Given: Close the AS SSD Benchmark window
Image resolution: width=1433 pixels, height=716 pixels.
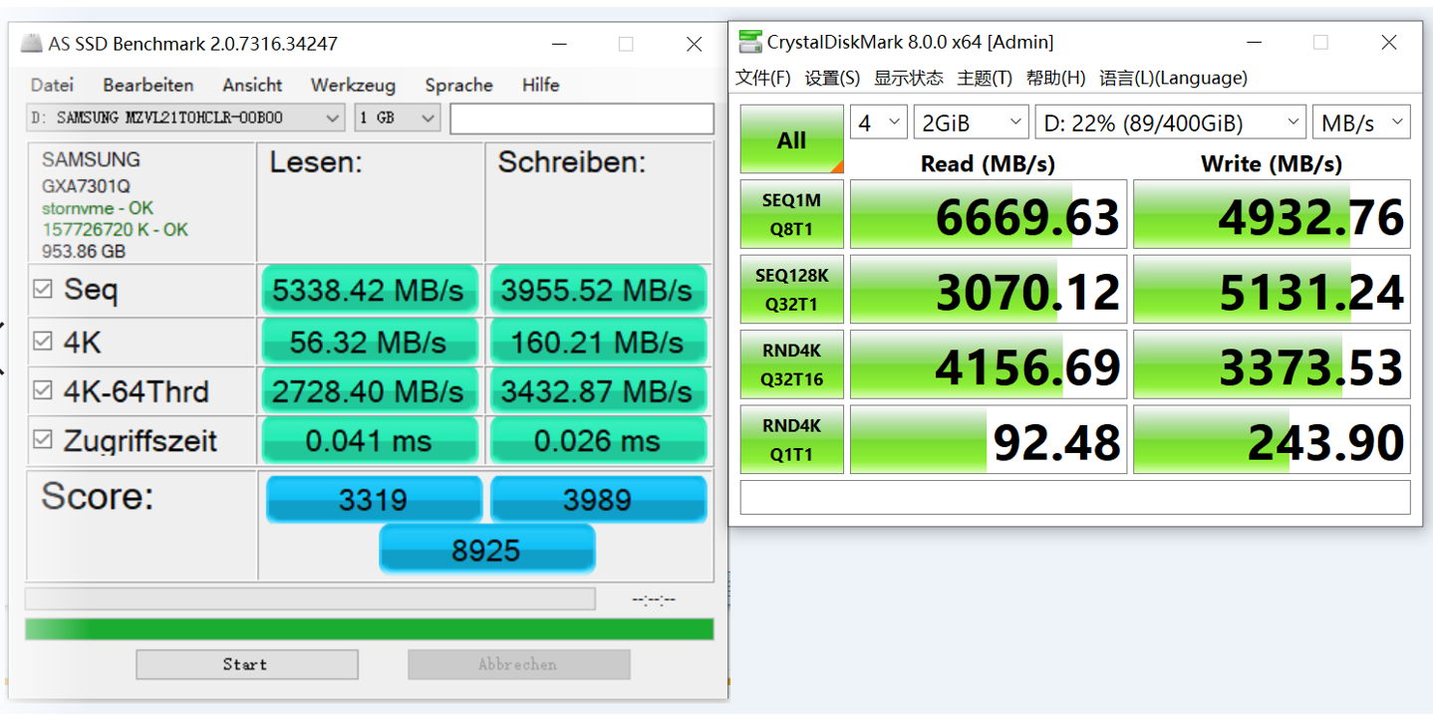Looking at the screenshot, I should pyautogui.click(x=694, y=44).
